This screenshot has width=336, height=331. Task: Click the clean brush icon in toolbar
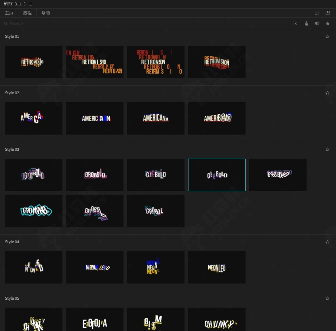click(x=306, y=23)
